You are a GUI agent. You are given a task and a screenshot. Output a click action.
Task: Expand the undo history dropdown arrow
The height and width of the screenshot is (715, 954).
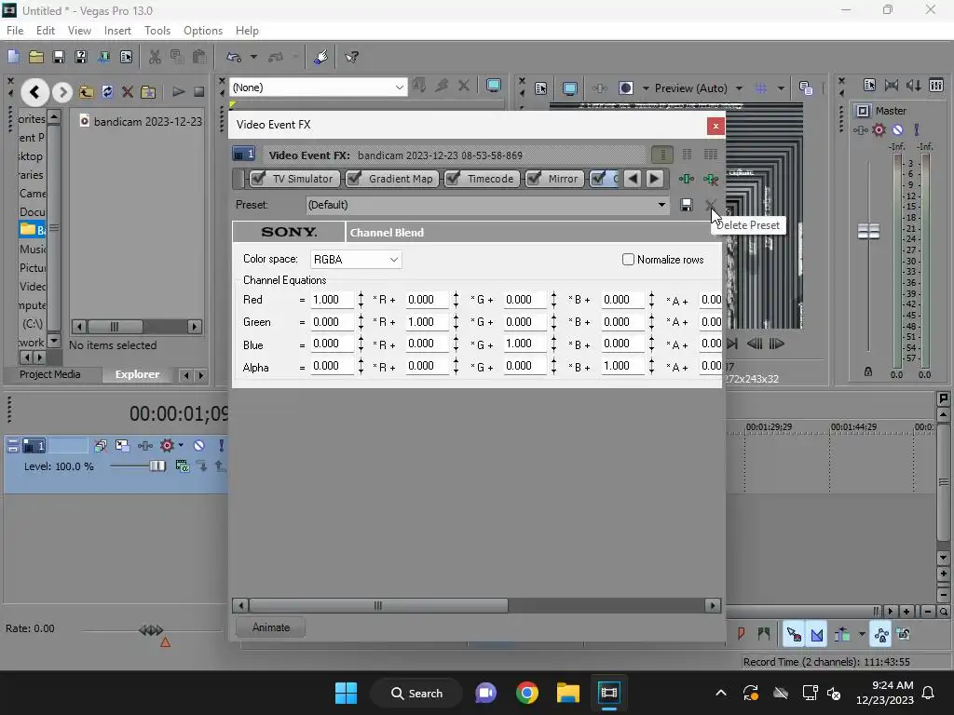(253, 57)
